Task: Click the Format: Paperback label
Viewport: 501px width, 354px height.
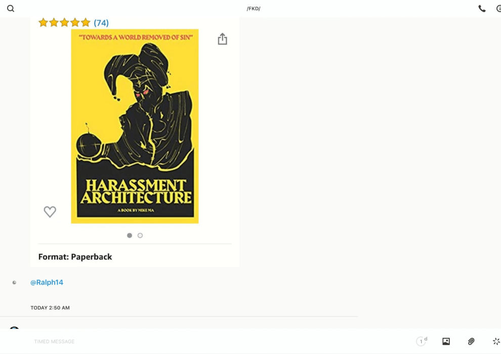Action: pos(75,257)
